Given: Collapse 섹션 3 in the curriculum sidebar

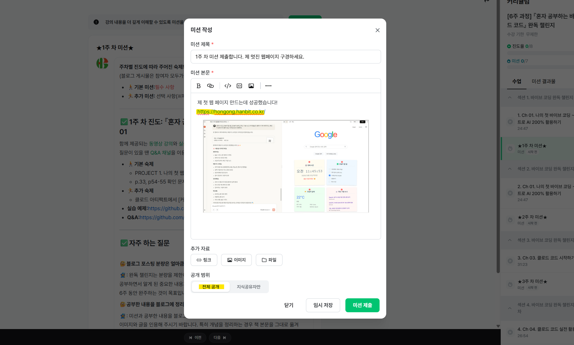Looking at the screenshot, I should click(510, 240).
